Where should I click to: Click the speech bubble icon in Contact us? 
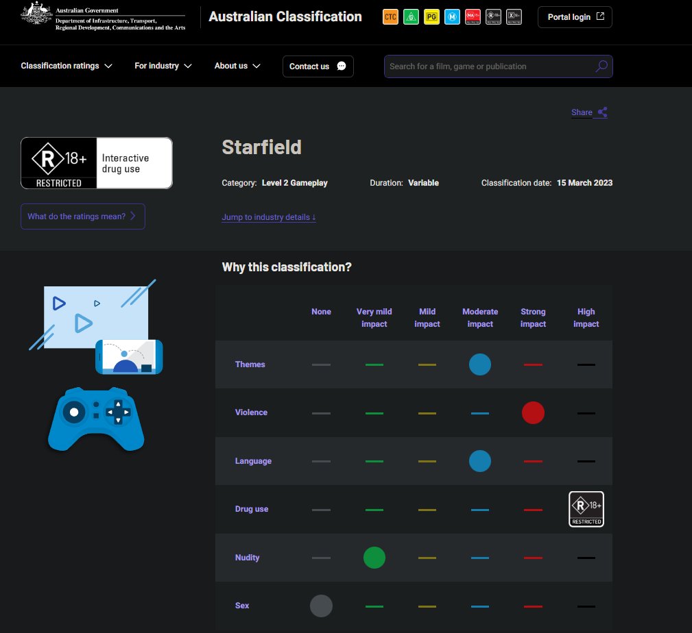pyautogui.click(x=341, y=66)
